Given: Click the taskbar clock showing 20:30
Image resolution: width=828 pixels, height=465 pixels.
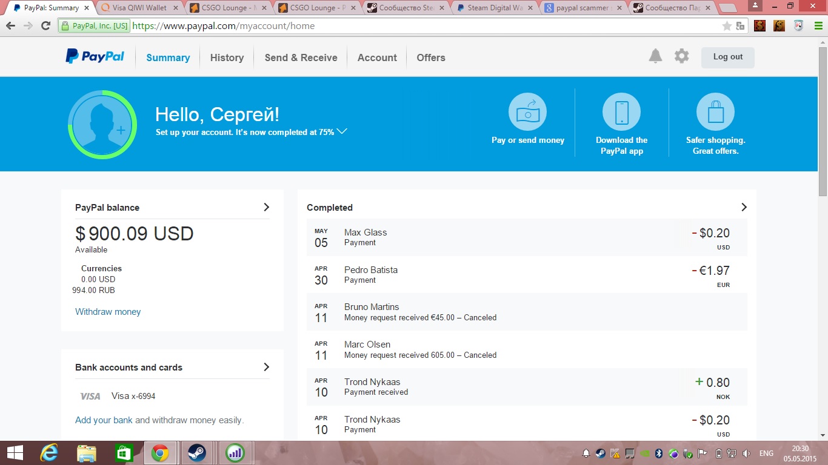Looking at the screenshot, I should [800, 453].
